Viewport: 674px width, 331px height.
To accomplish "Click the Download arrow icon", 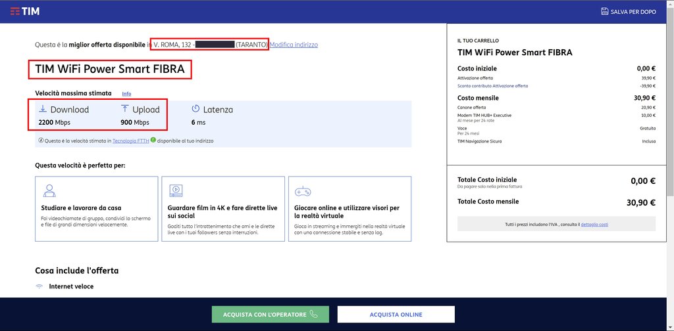I will [x=43, y=109].
